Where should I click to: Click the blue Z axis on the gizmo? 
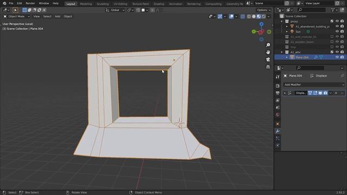tap(261, 24)
